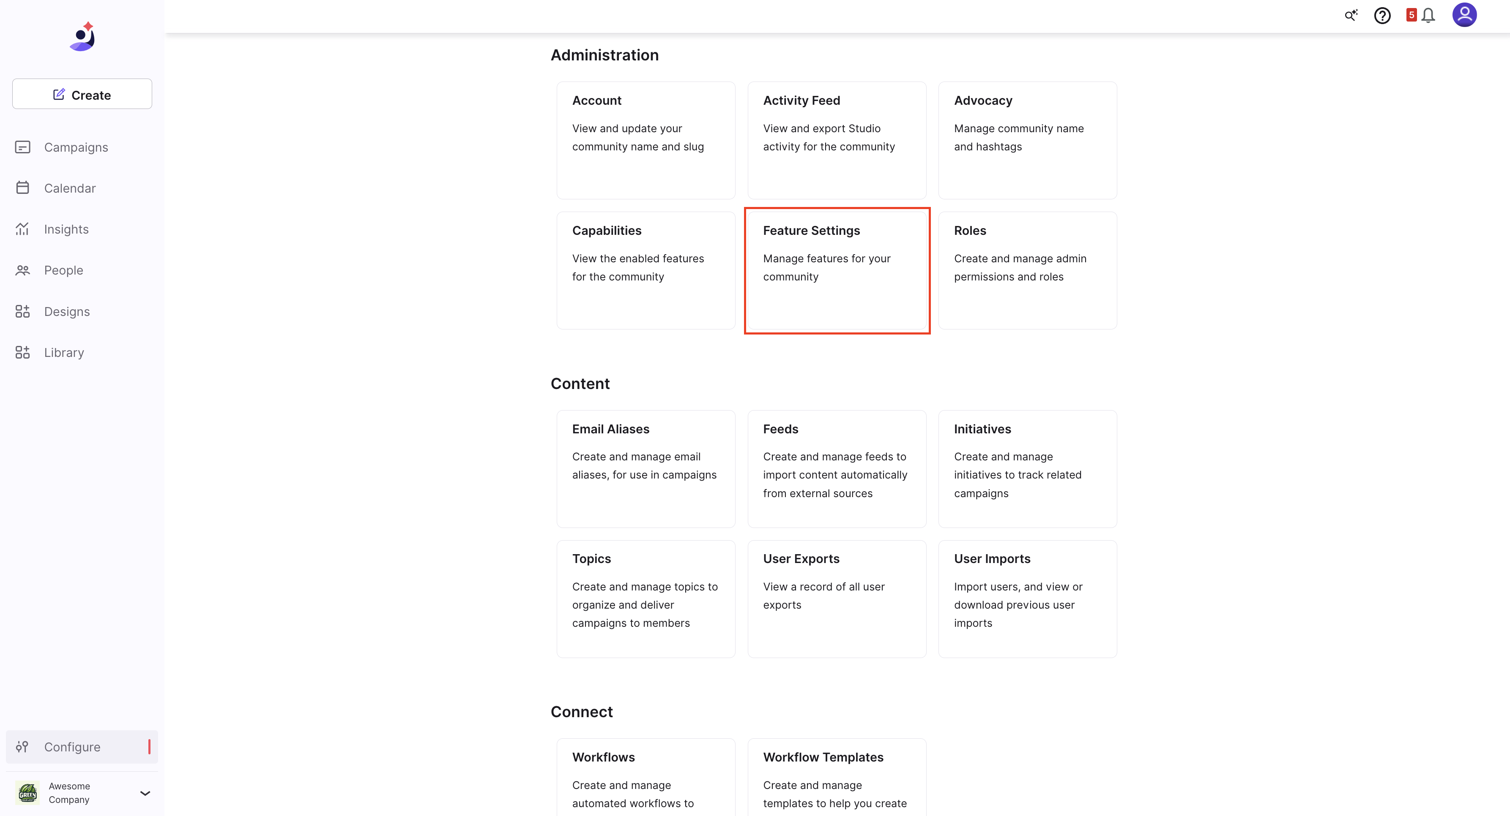
Task: Click the Insights chart icon
Action: 22,229
